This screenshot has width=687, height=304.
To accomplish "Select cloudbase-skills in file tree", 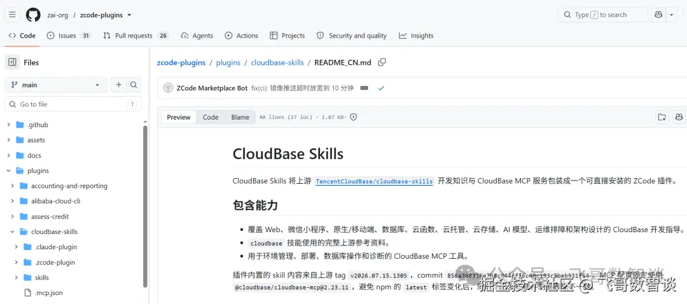I will coord(54,231).
